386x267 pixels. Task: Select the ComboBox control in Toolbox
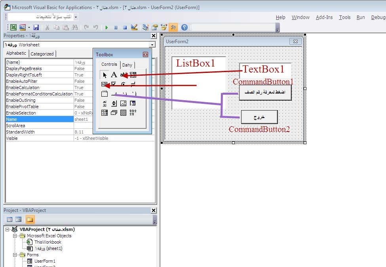pyautogui.click(x=133, y=74)
